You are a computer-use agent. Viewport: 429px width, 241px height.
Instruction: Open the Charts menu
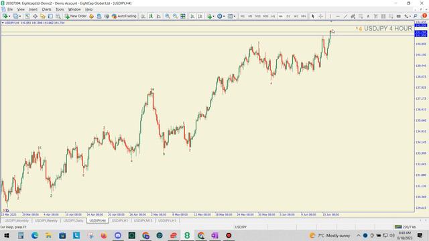[46, 9]
